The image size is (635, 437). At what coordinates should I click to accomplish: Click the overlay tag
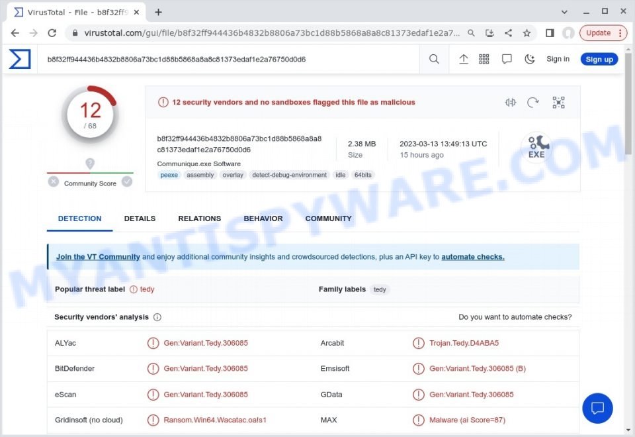point(233,175)
